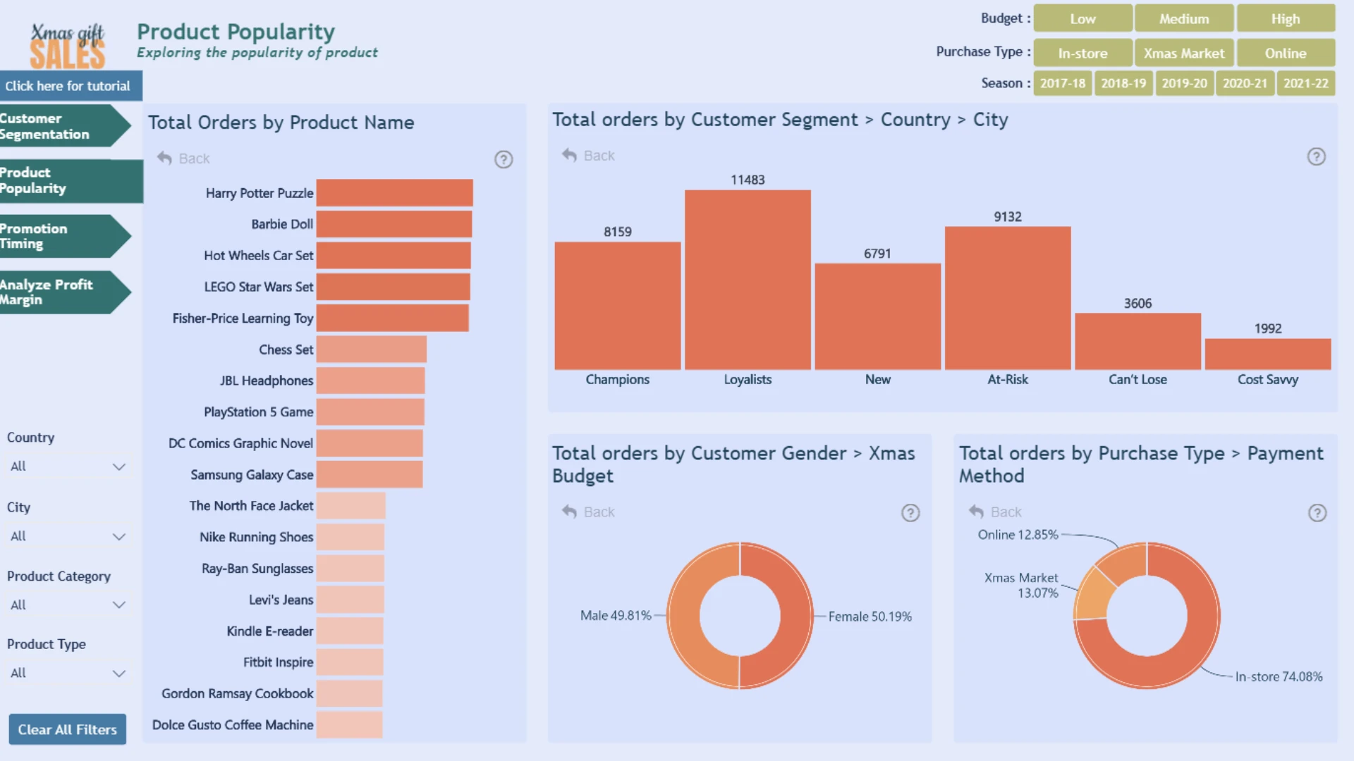Click here for tutorial button
The height and width of the screenshot is (761, 1354).
(x=71, y=86)
